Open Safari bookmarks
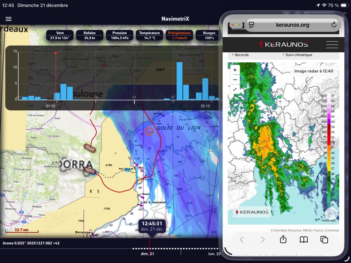This screenshot has height=263, width=351. pyautogui.click(x=304, y=240)
